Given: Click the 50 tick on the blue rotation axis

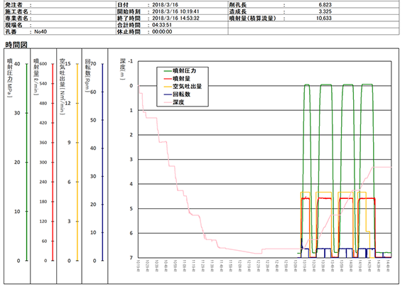Looking at the screenshot, I should (93, 120).
